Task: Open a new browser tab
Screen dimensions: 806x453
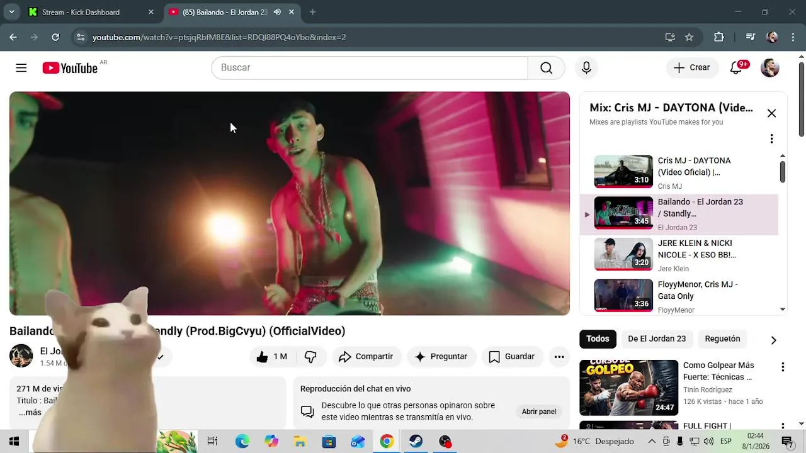Action: click(312, 12)
